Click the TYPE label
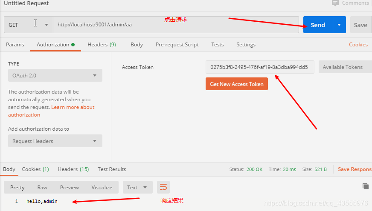Image resolution: width=372 pixels, height=211 pixels. click(x=14, y=64)
